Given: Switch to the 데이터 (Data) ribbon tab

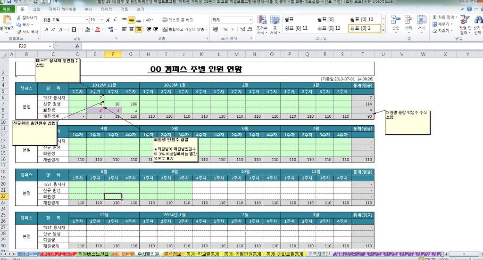Looking at the screenshot, I should pyautogui.click(x=106, y=9).
